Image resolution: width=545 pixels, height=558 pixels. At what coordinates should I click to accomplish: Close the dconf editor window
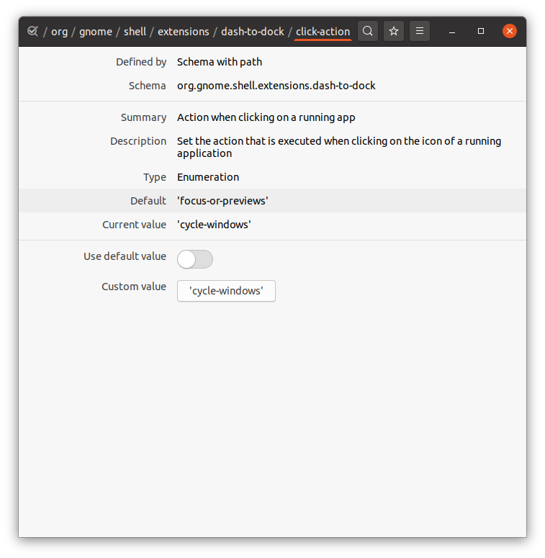click(x=510, y=31)
